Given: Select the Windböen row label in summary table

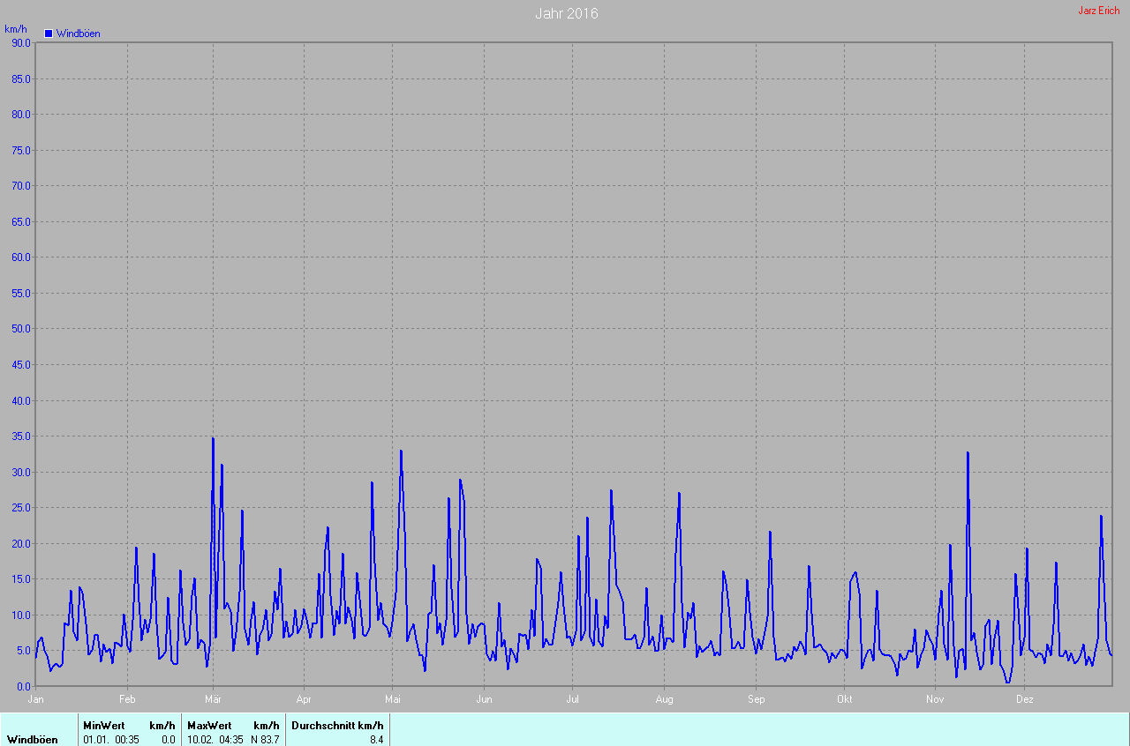Looking at the screenshot, I should click(33, 740).
